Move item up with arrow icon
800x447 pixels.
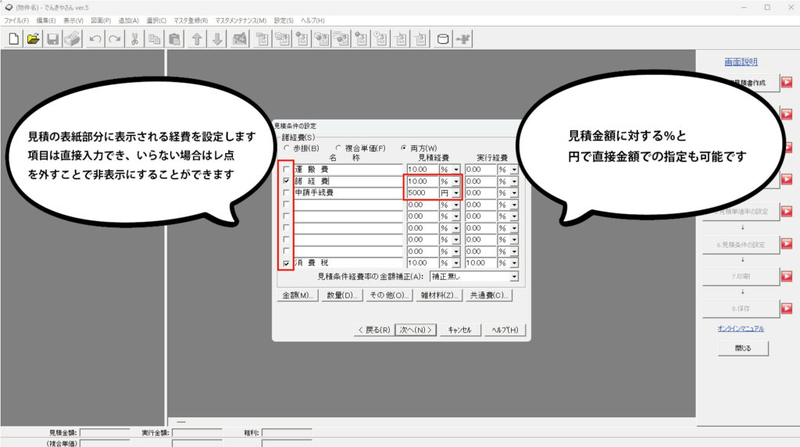point(197,39)
